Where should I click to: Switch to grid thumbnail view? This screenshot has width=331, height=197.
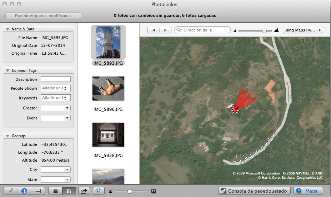click(x=69, y=191)
